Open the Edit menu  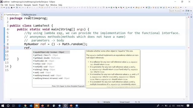pyautogui.click(x=6, y=5)
